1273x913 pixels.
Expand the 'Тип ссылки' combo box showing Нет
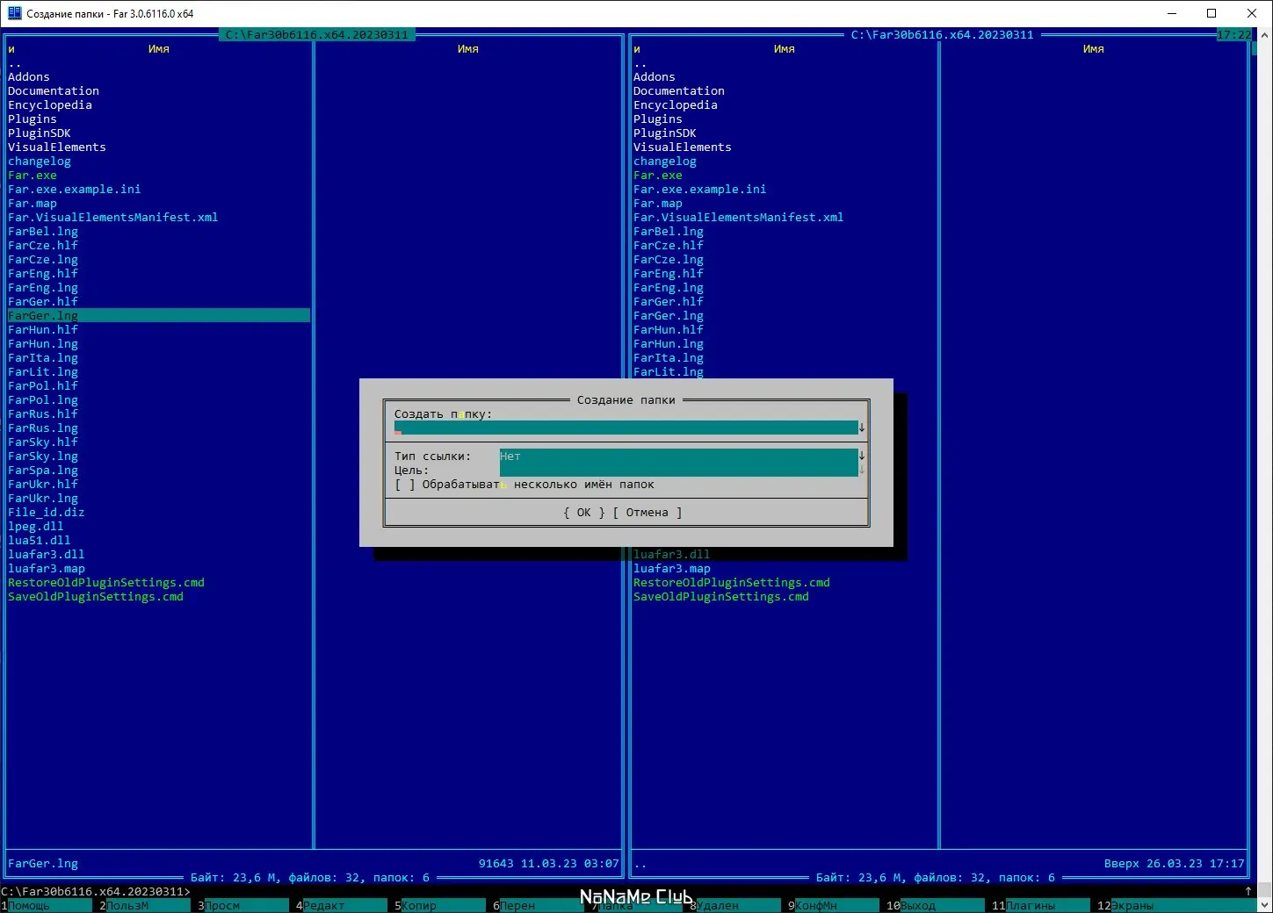(x=862, y=456)
